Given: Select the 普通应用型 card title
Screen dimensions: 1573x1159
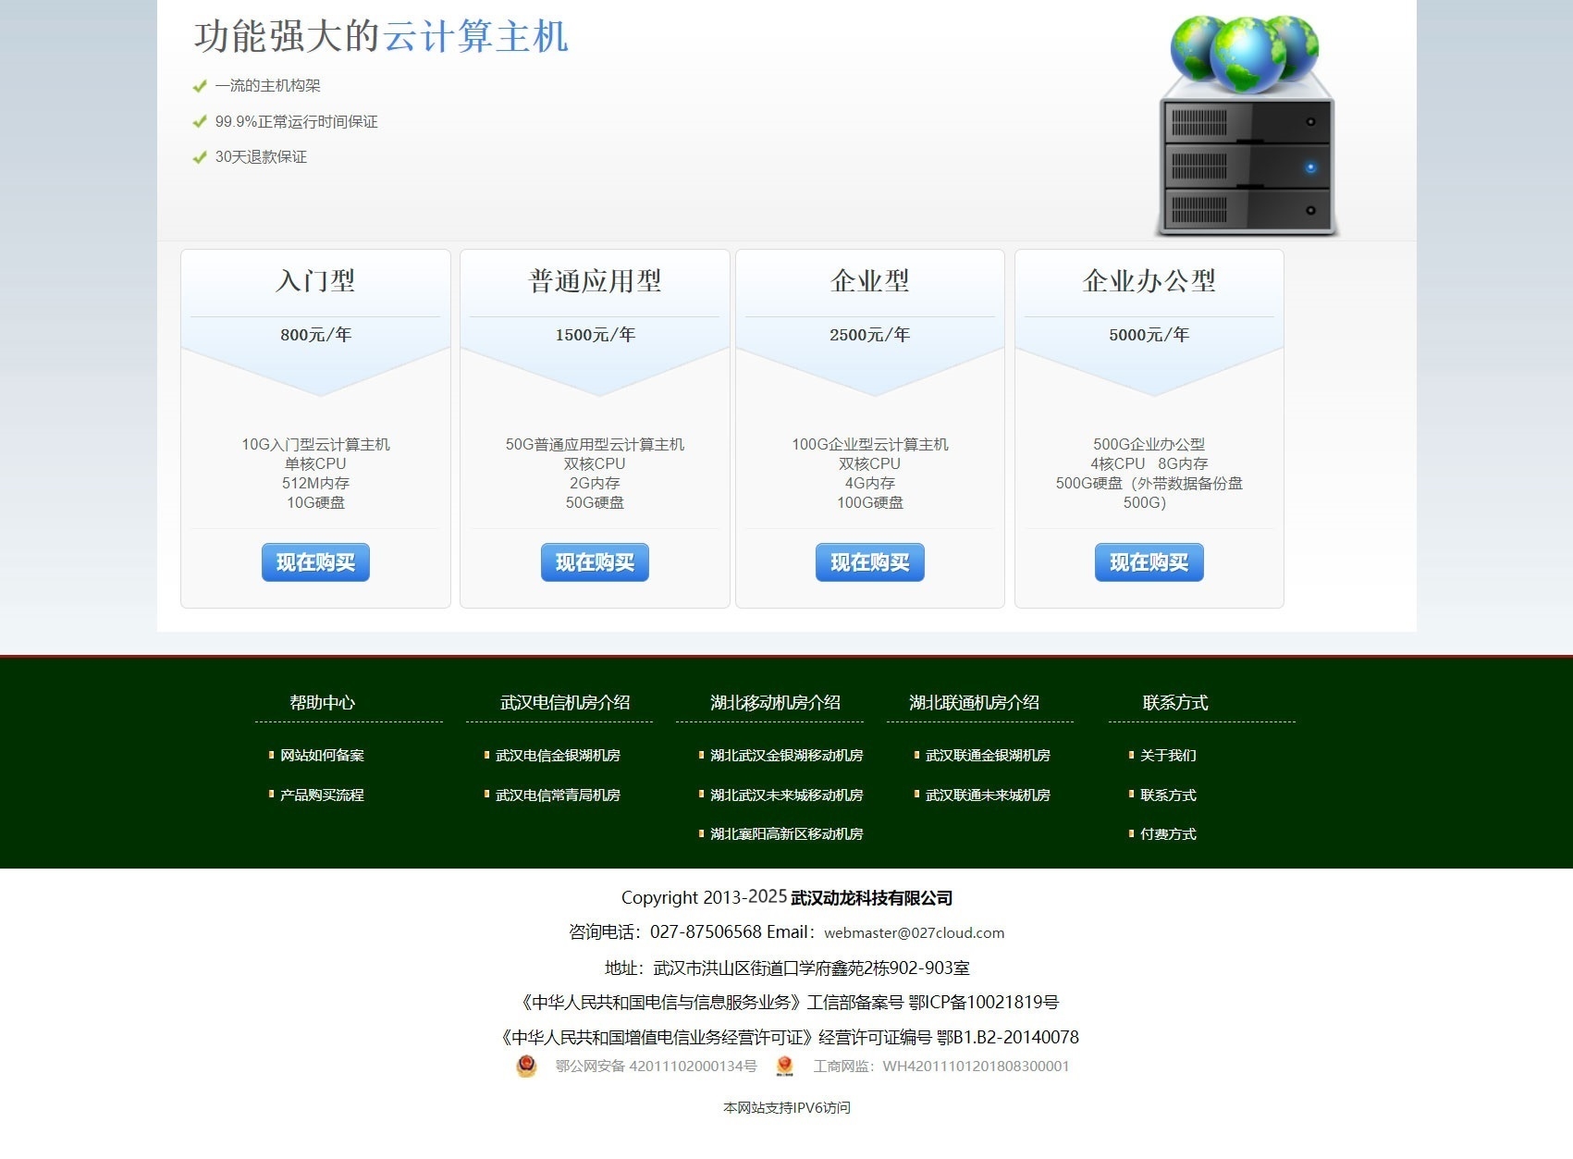Looking at the screenshot, I should [594, 282].
